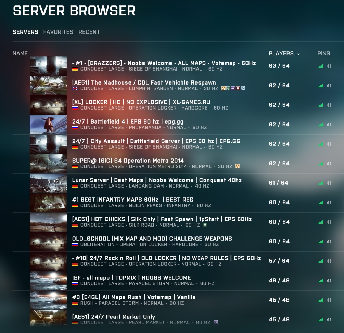Viewport: 344px width, 333px height.
Task: Click the Siege of Shanghai map thumbnail
Action: point(48,66)
